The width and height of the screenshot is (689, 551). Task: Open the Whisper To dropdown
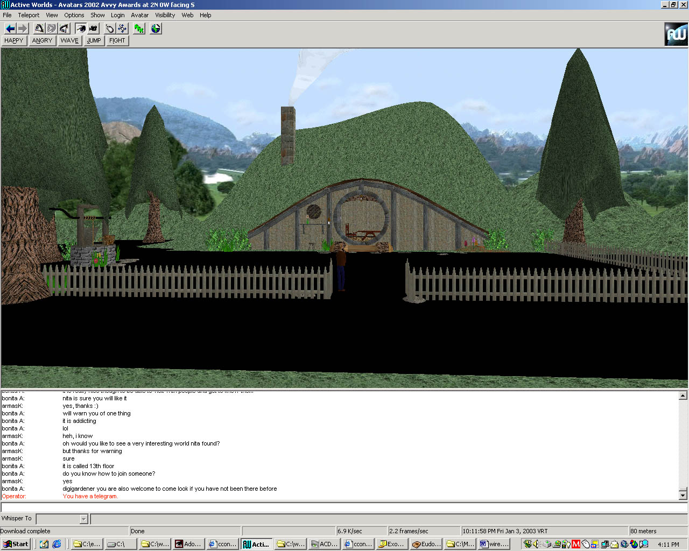[83, 519]
